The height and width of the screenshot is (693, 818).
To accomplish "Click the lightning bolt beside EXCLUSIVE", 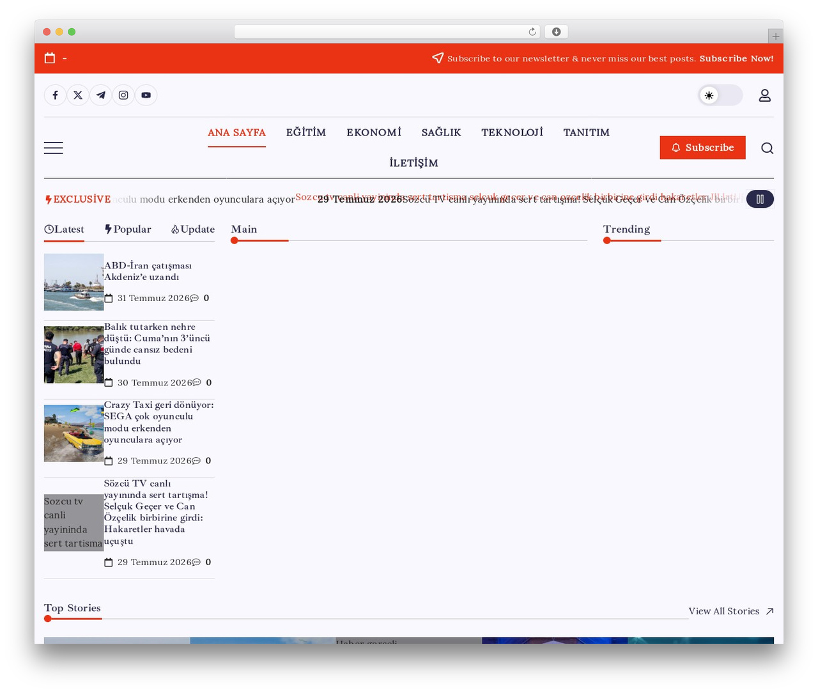I will pos(49,199).
